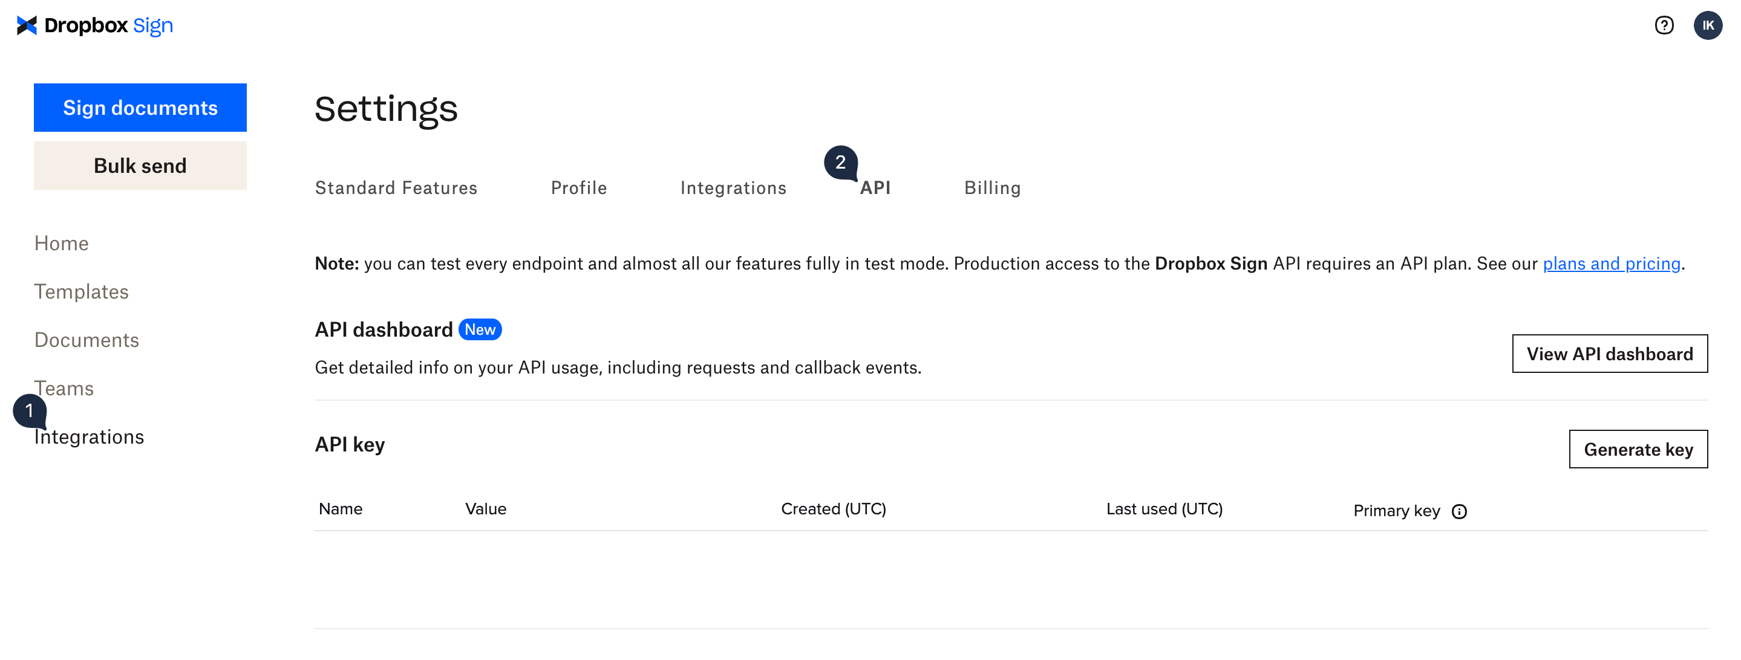This screenshot has height=660, width=1741.
Task: Click the Sign documents primary button
Action: coord(141,108)
